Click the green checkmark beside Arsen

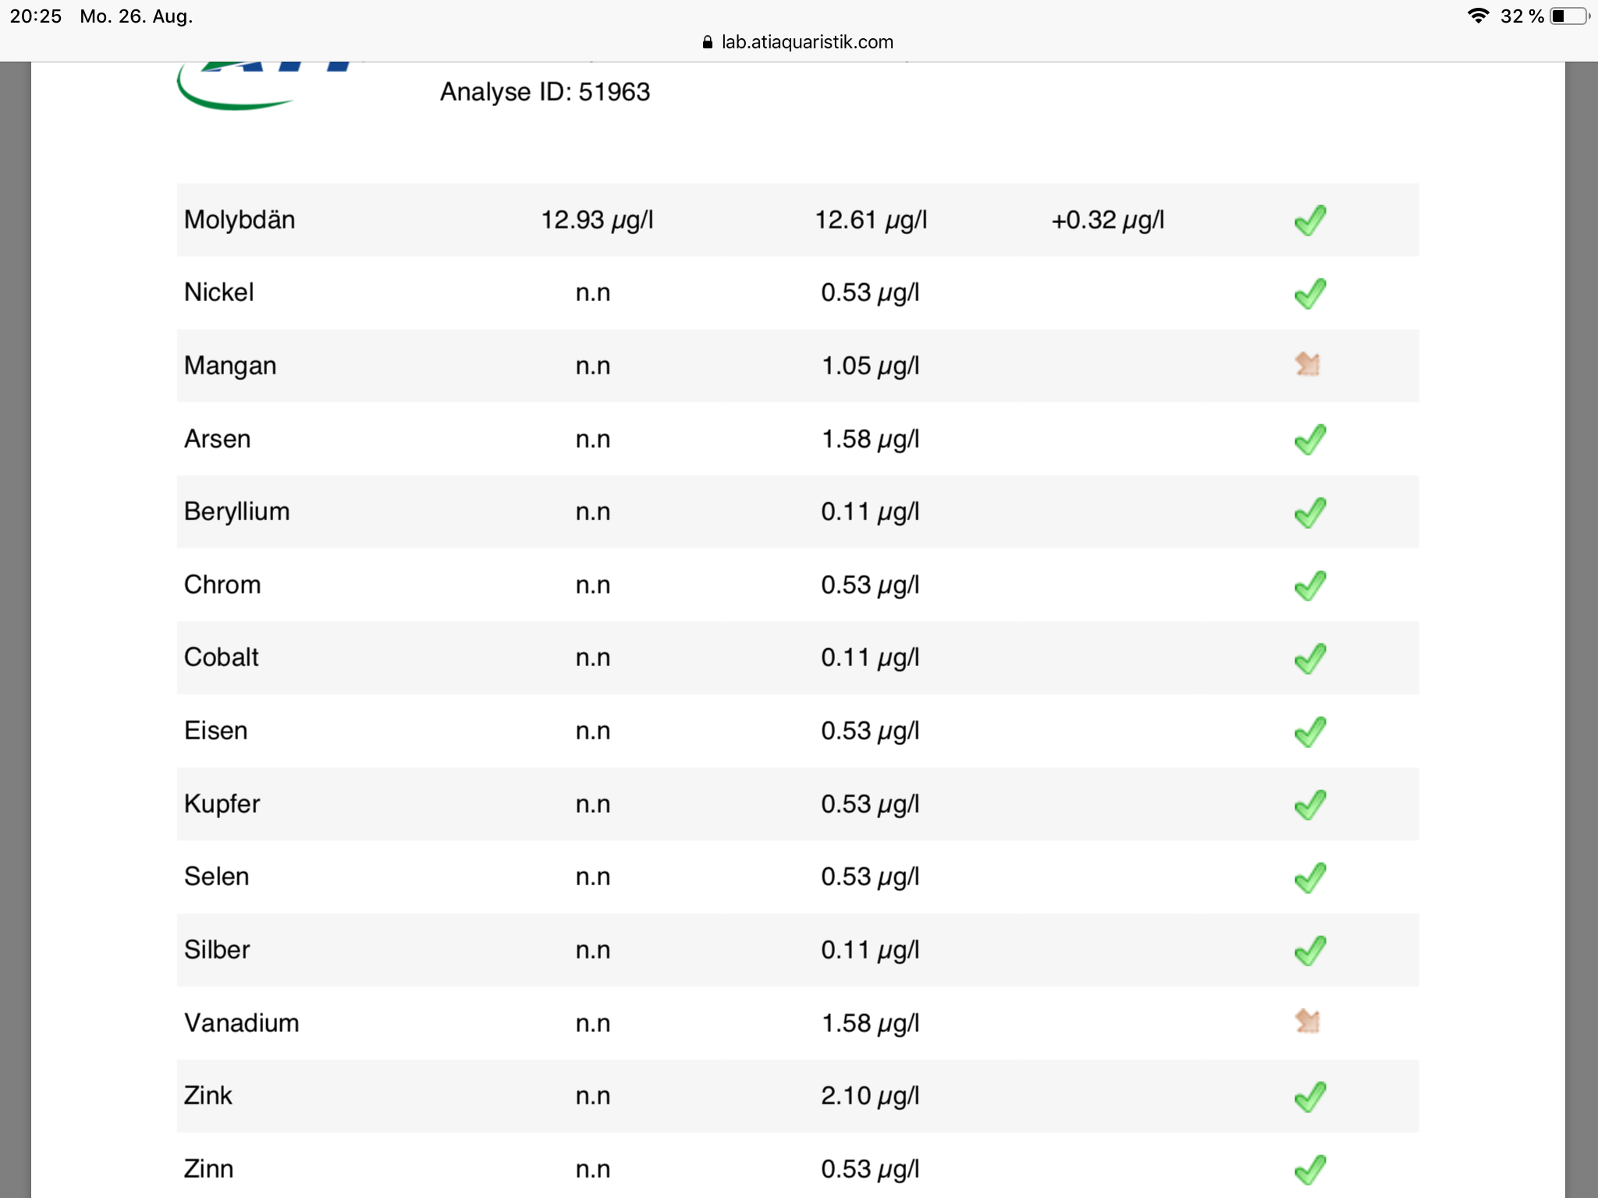(1310, 439)
